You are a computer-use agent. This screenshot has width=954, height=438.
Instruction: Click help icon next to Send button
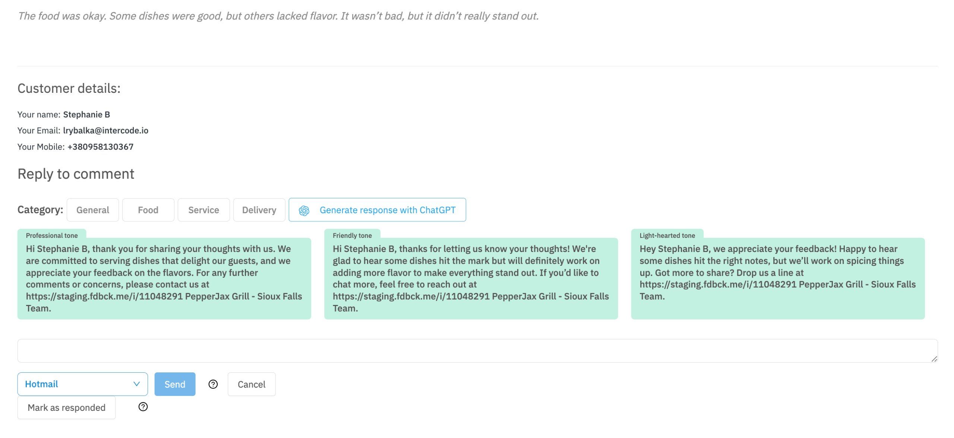(213, 384)
